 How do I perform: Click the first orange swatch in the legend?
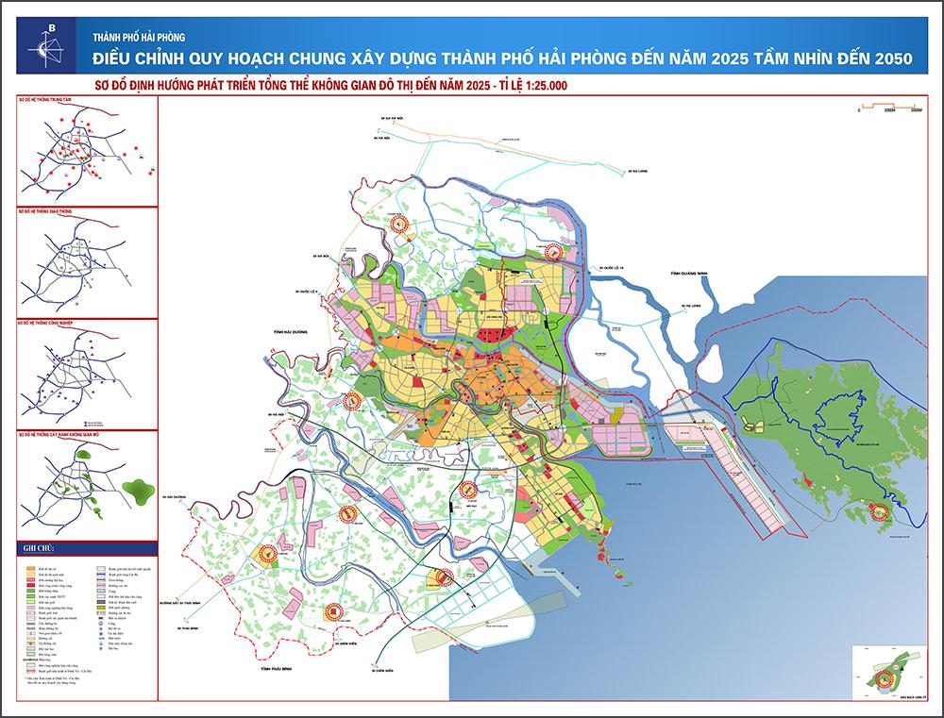31,570
